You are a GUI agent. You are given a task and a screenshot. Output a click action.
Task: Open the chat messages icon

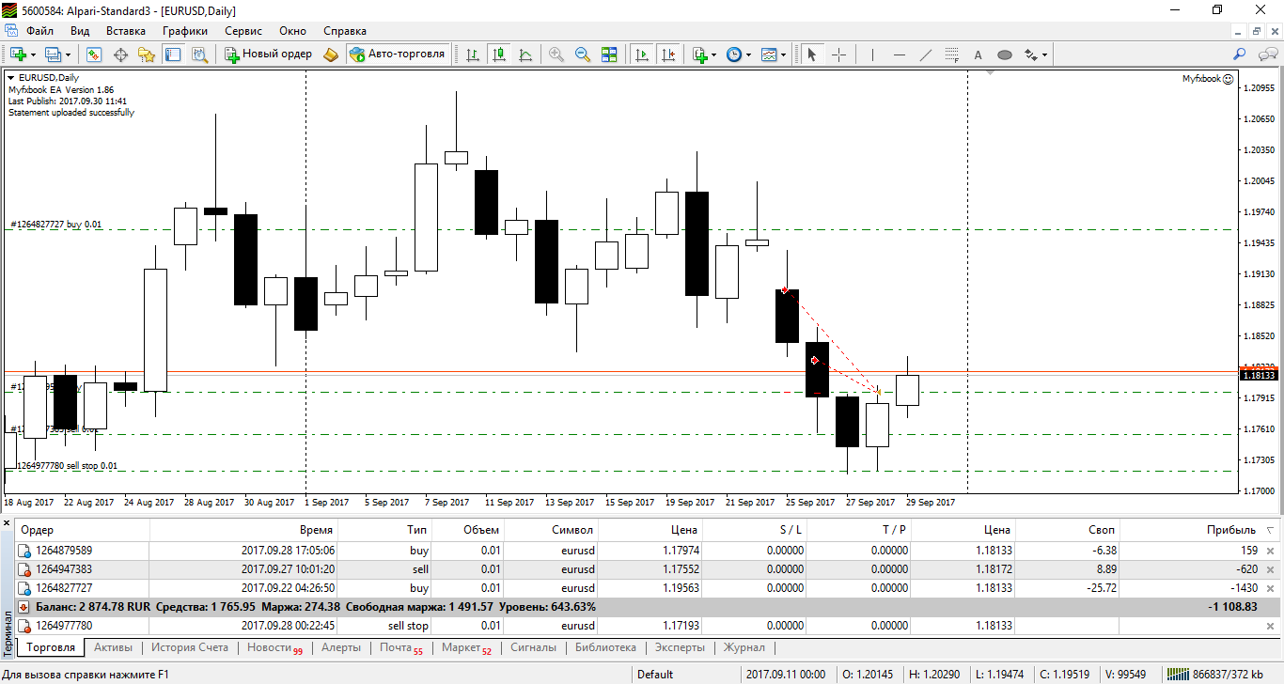1267,54
